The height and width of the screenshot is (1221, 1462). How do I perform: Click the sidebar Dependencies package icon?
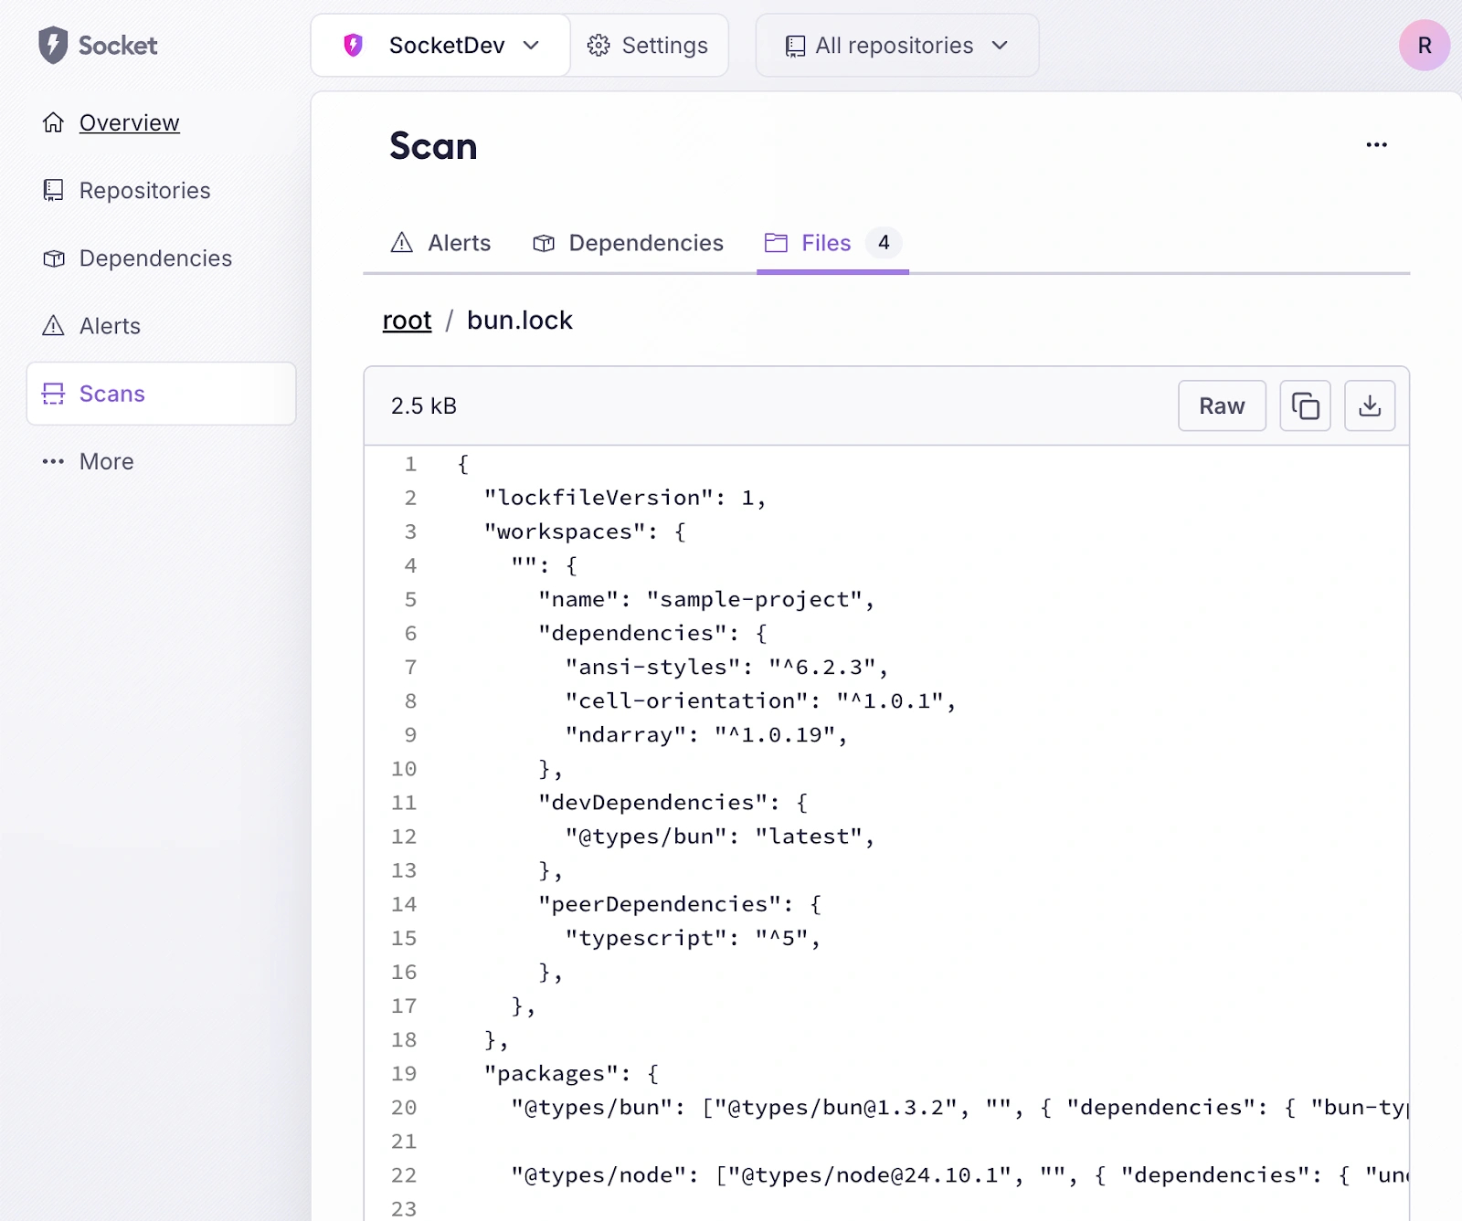pos(54,258)
